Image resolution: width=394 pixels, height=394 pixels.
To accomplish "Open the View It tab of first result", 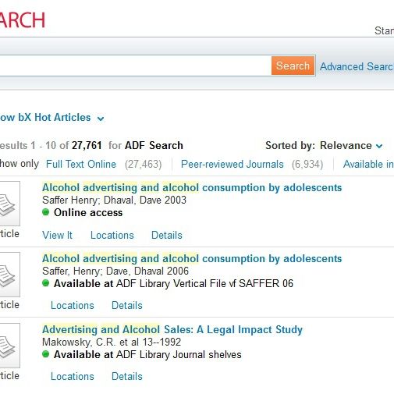I will (58, 235).
